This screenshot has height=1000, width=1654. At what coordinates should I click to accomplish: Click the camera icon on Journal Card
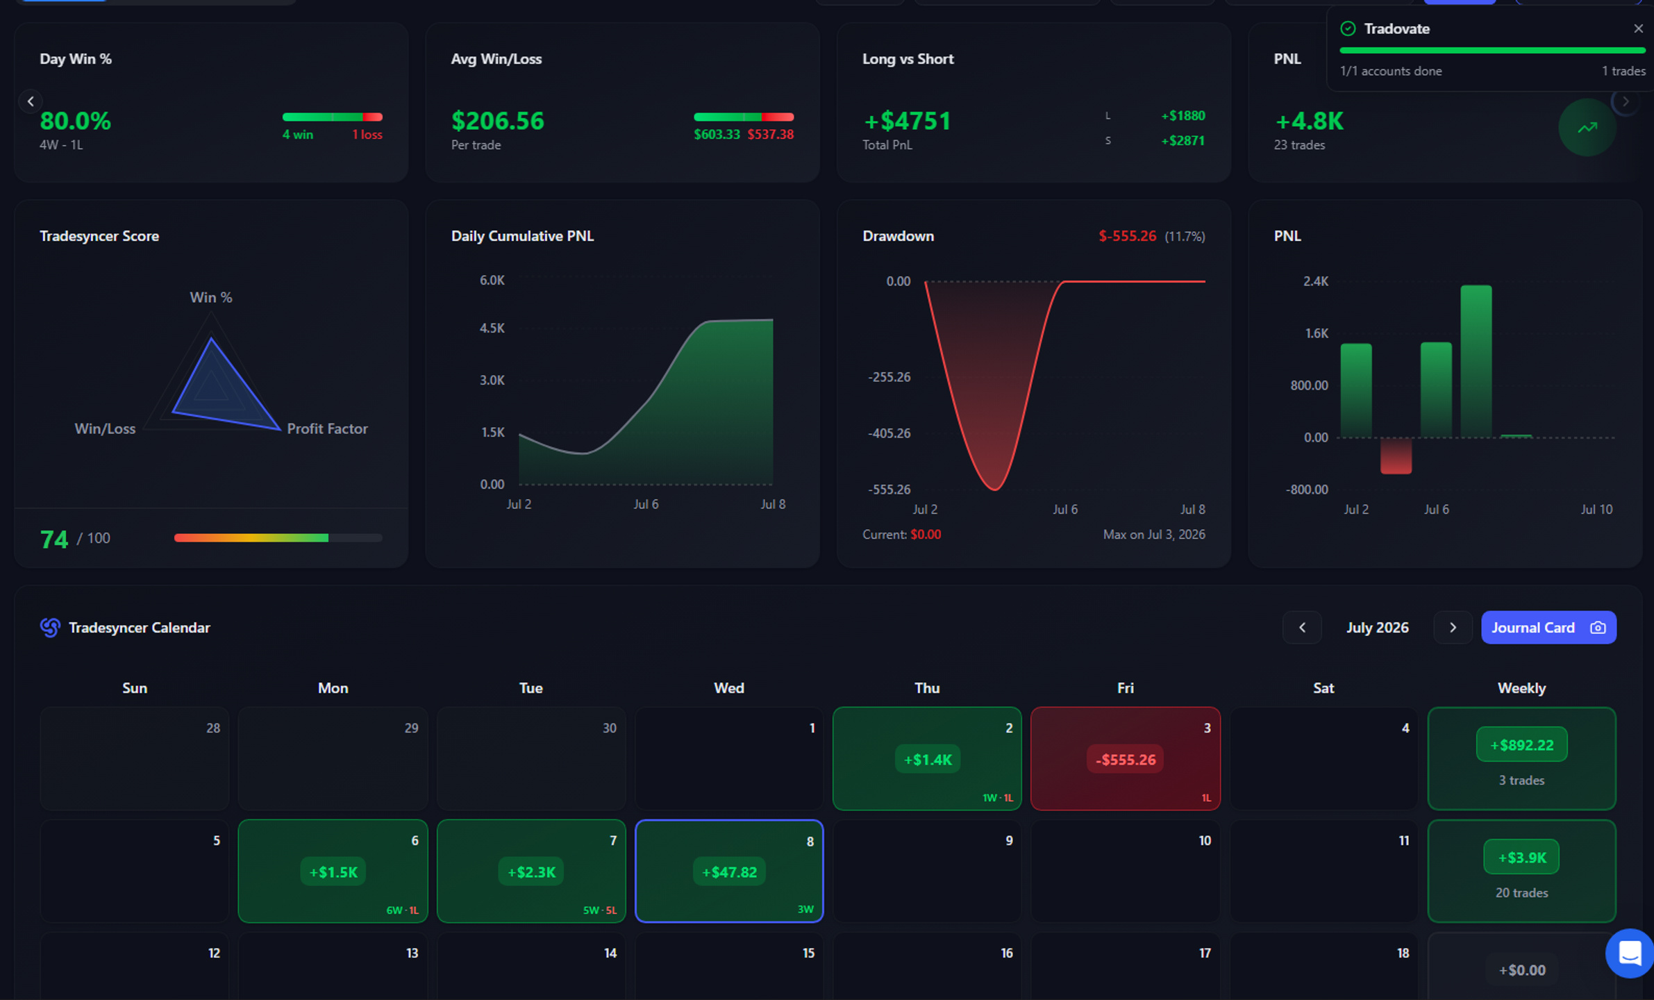tap(1598, 627)
